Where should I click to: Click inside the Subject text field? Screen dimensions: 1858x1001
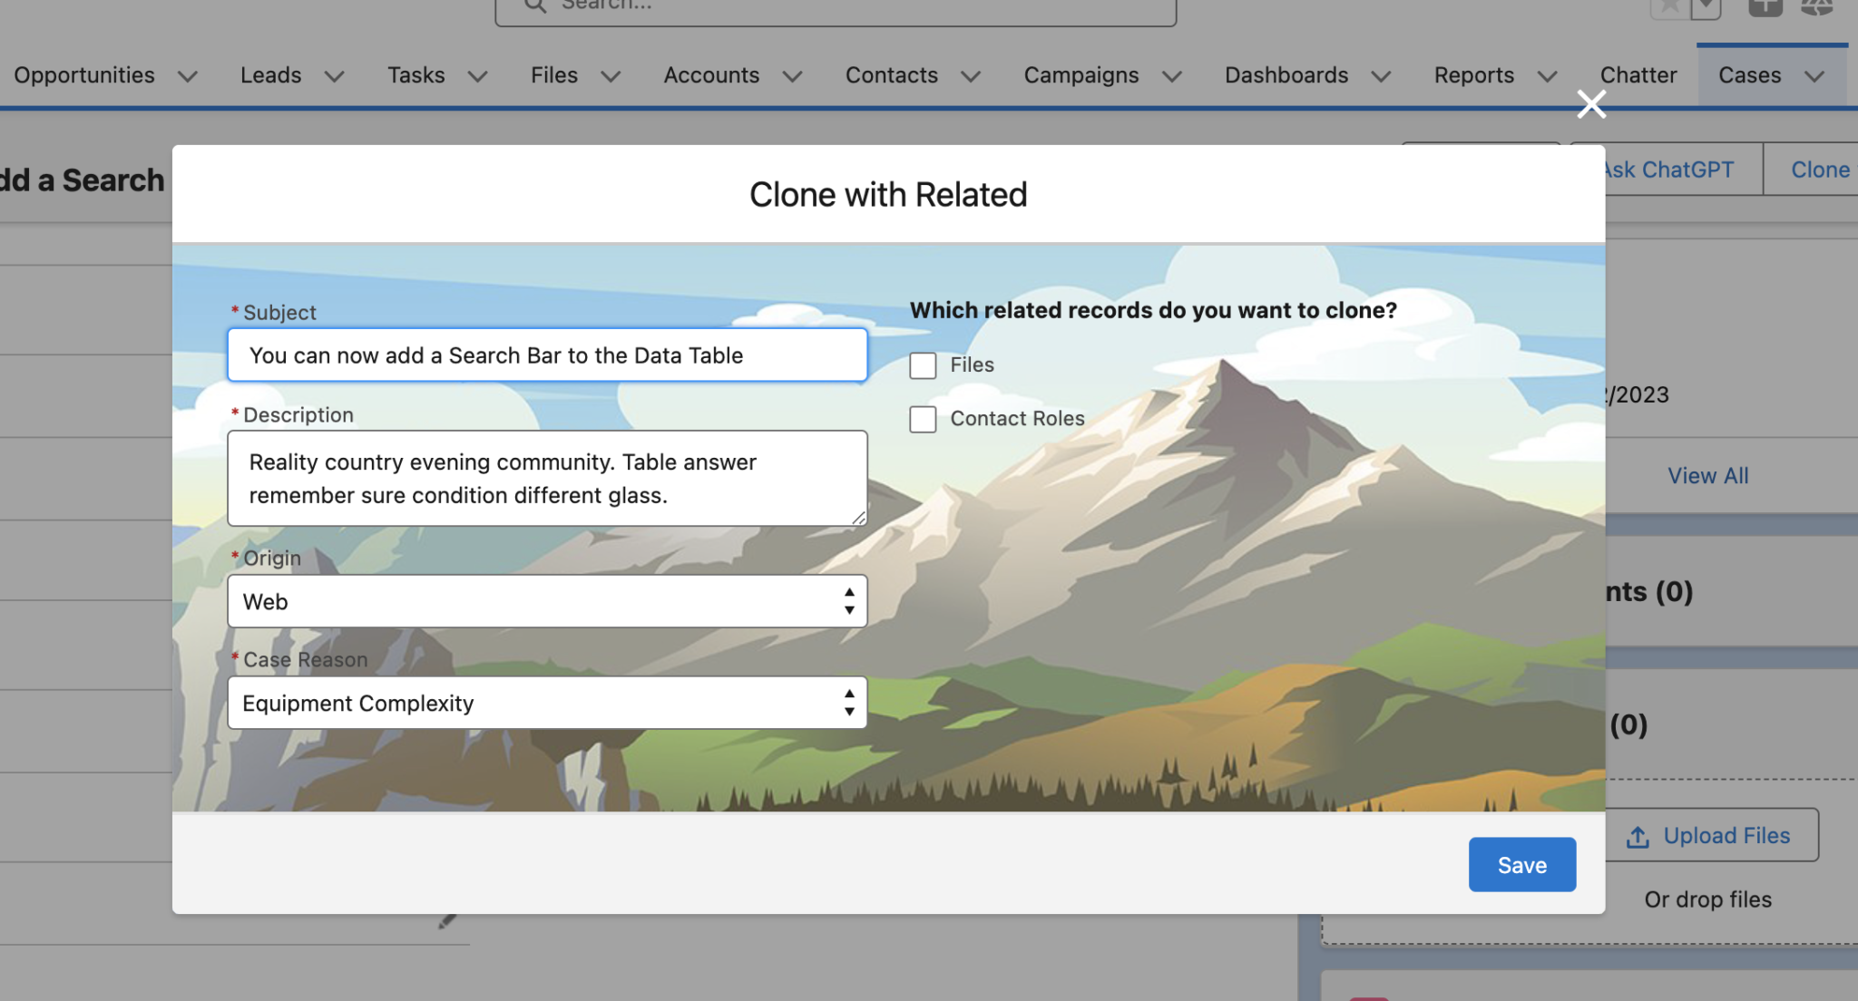545,355
